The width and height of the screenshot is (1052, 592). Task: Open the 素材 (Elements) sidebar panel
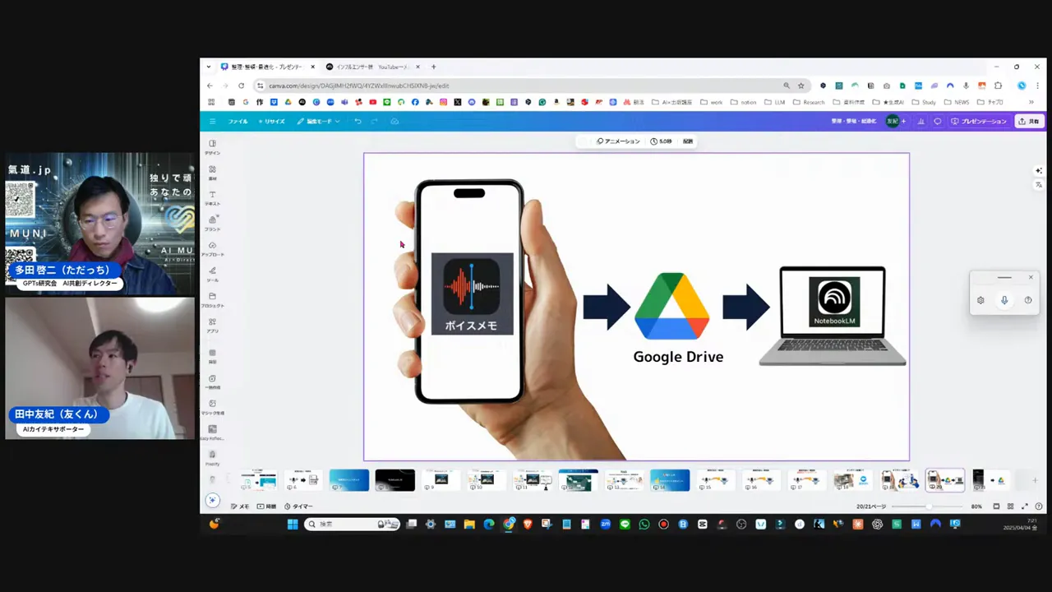coord(212,172)
